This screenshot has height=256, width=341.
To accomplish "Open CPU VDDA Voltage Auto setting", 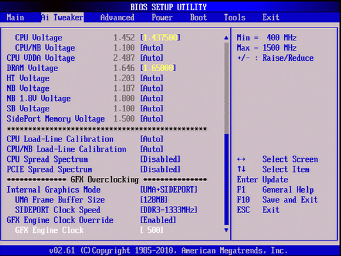I will 152,58.
